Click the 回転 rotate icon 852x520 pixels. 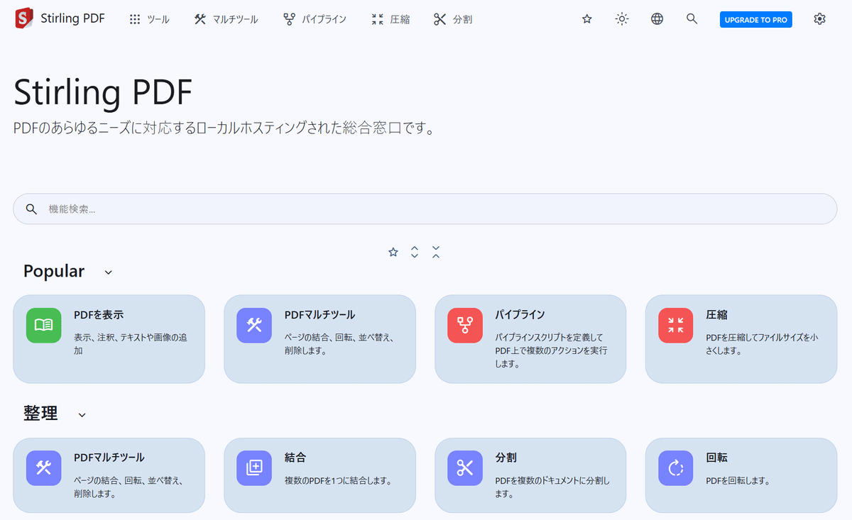tap(676, 468)
